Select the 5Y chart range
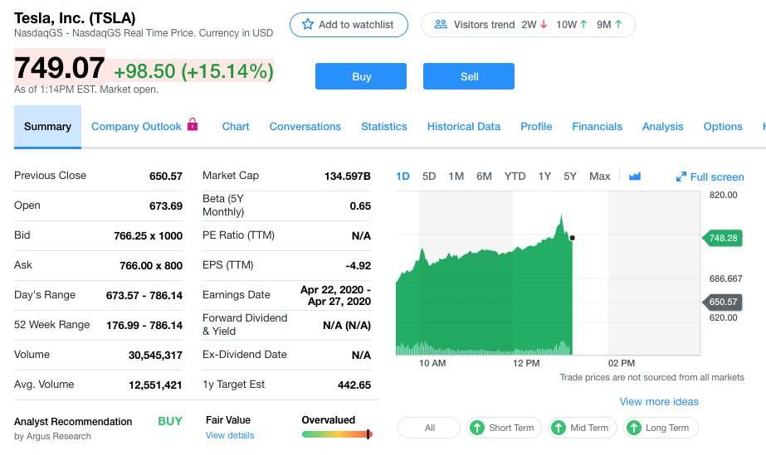Screen dimensions: 766x455 (x=570, y=176)
